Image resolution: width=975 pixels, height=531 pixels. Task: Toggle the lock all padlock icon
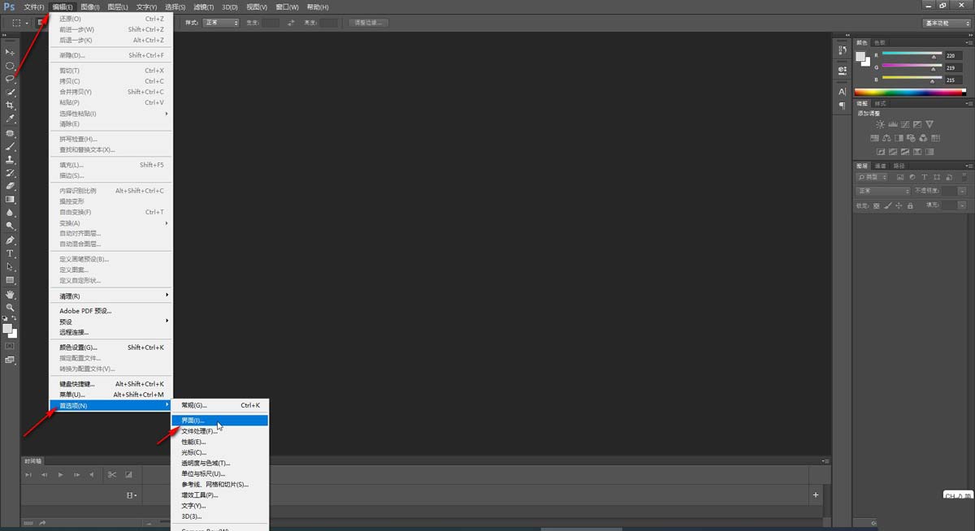click(x=909, y=206)
